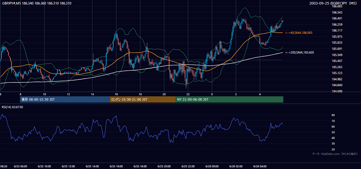Click RSI scale value 80

pyautogui.click(x=333, y=115)
